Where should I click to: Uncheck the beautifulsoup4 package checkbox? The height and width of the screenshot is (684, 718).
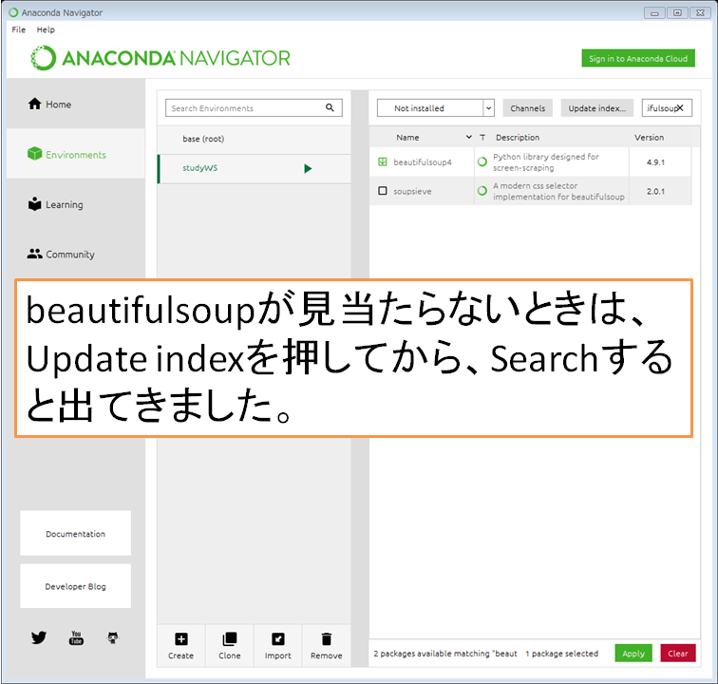coord(383,161)
